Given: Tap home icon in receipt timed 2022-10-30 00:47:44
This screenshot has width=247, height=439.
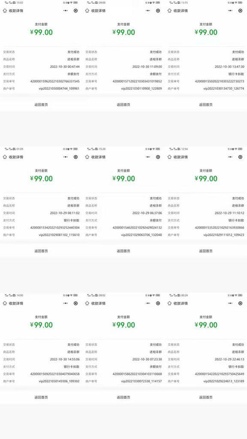Looking at the screenshot, I should [5, 11].
